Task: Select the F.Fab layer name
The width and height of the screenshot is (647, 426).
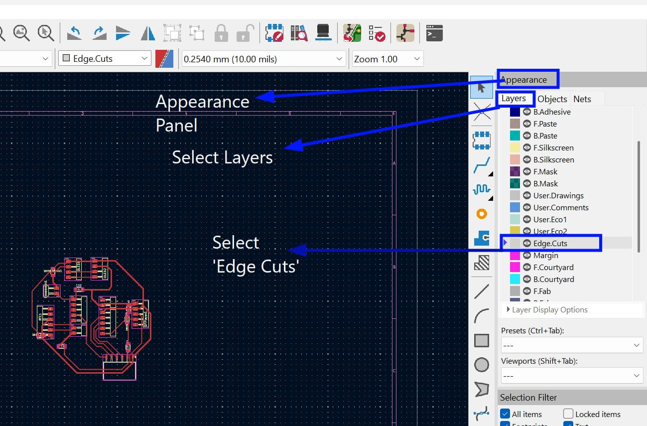Action: tap(542, 291)
